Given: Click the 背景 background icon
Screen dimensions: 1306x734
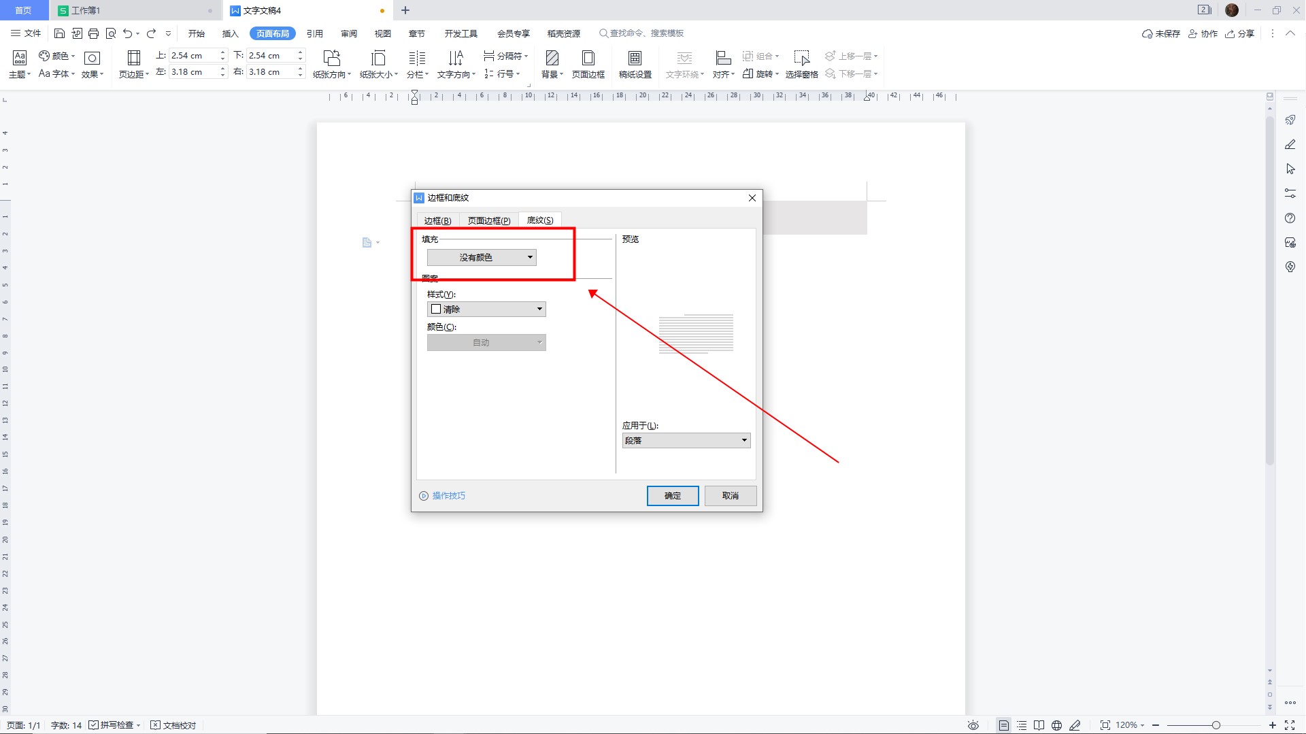Looking at the screenshot, I should tap(552, 59).
